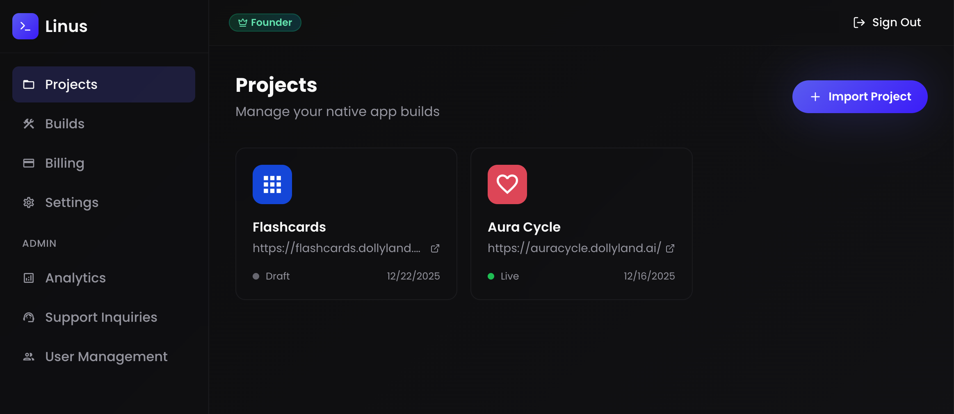Screen dimensions: 954x414
Task: Sign Out of the account
Action: [887, 23]
